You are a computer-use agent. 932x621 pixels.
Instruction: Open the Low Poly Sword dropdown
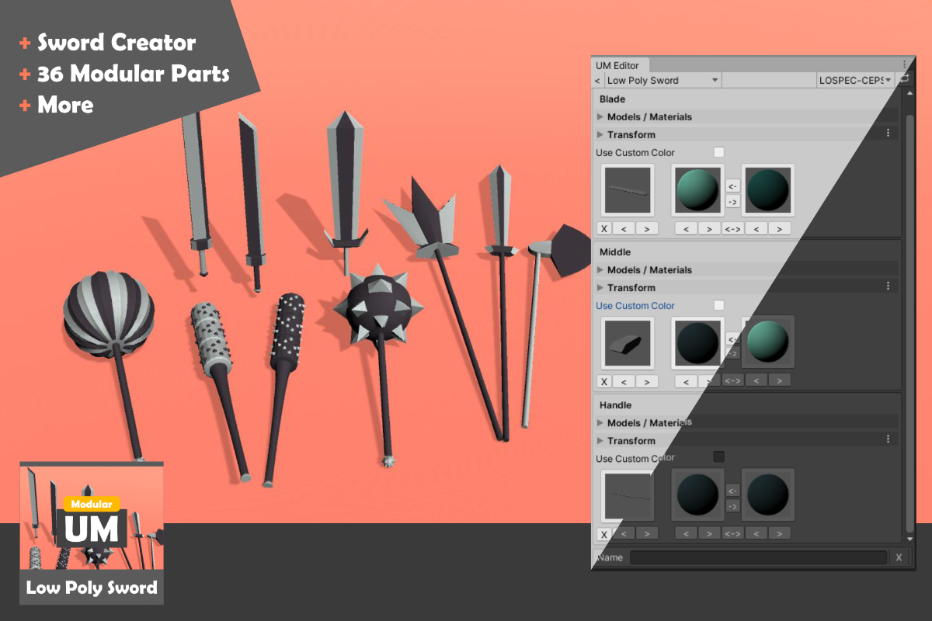(662, 80)
